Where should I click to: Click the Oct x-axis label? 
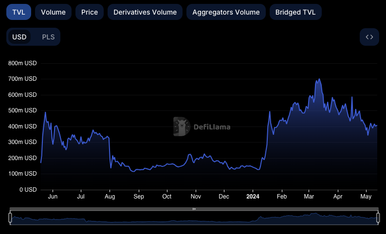click(x=167, y=197)
